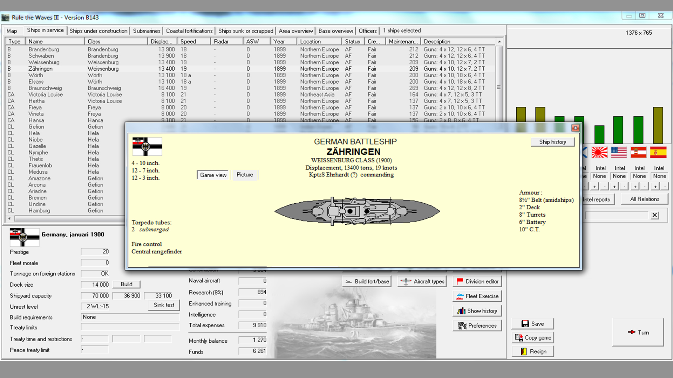673x378 pixels.
Task: Sort the ship list by Location column
Action: (319, 41)
